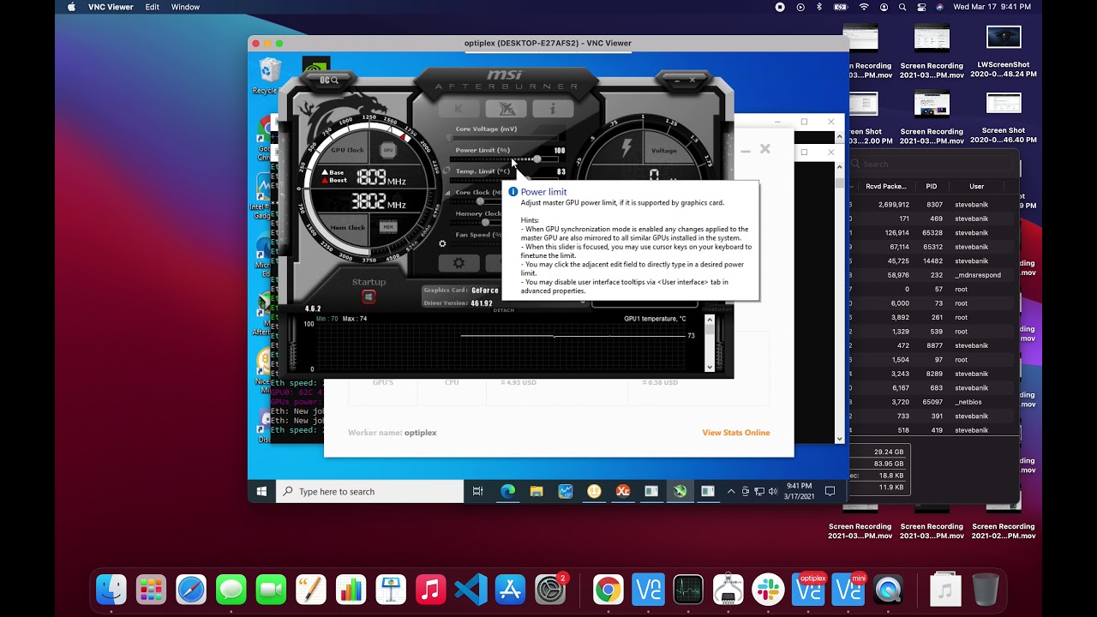Click View Stats Online link in miner window

(x=736, y=433)
